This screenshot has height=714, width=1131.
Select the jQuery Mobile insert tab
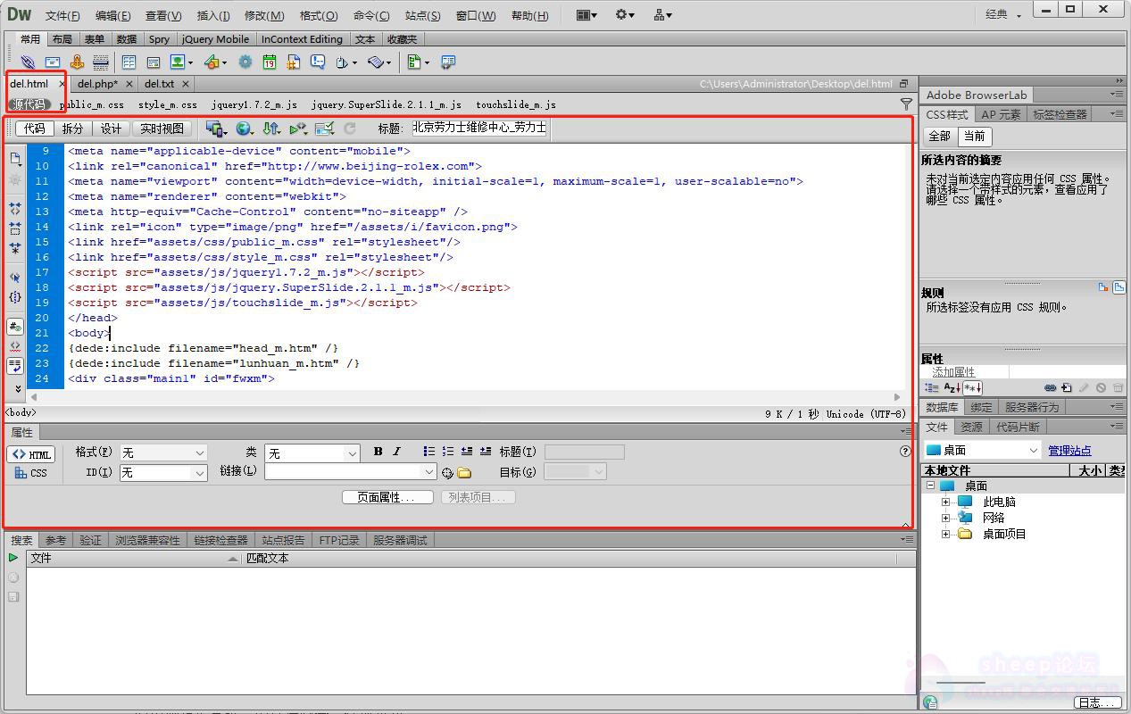click(x=215, y=39)
